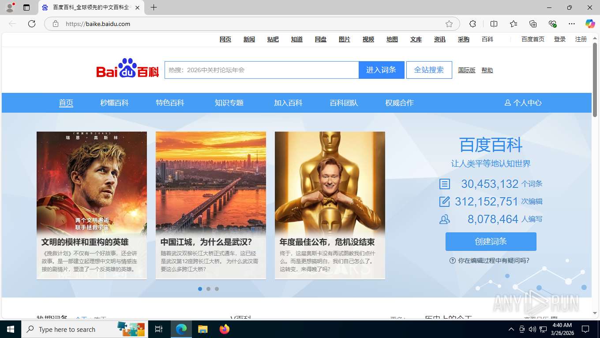Open the Extensions puzzle icon
The width and height of the screenshot is (600, 338).
pos(472,24)
